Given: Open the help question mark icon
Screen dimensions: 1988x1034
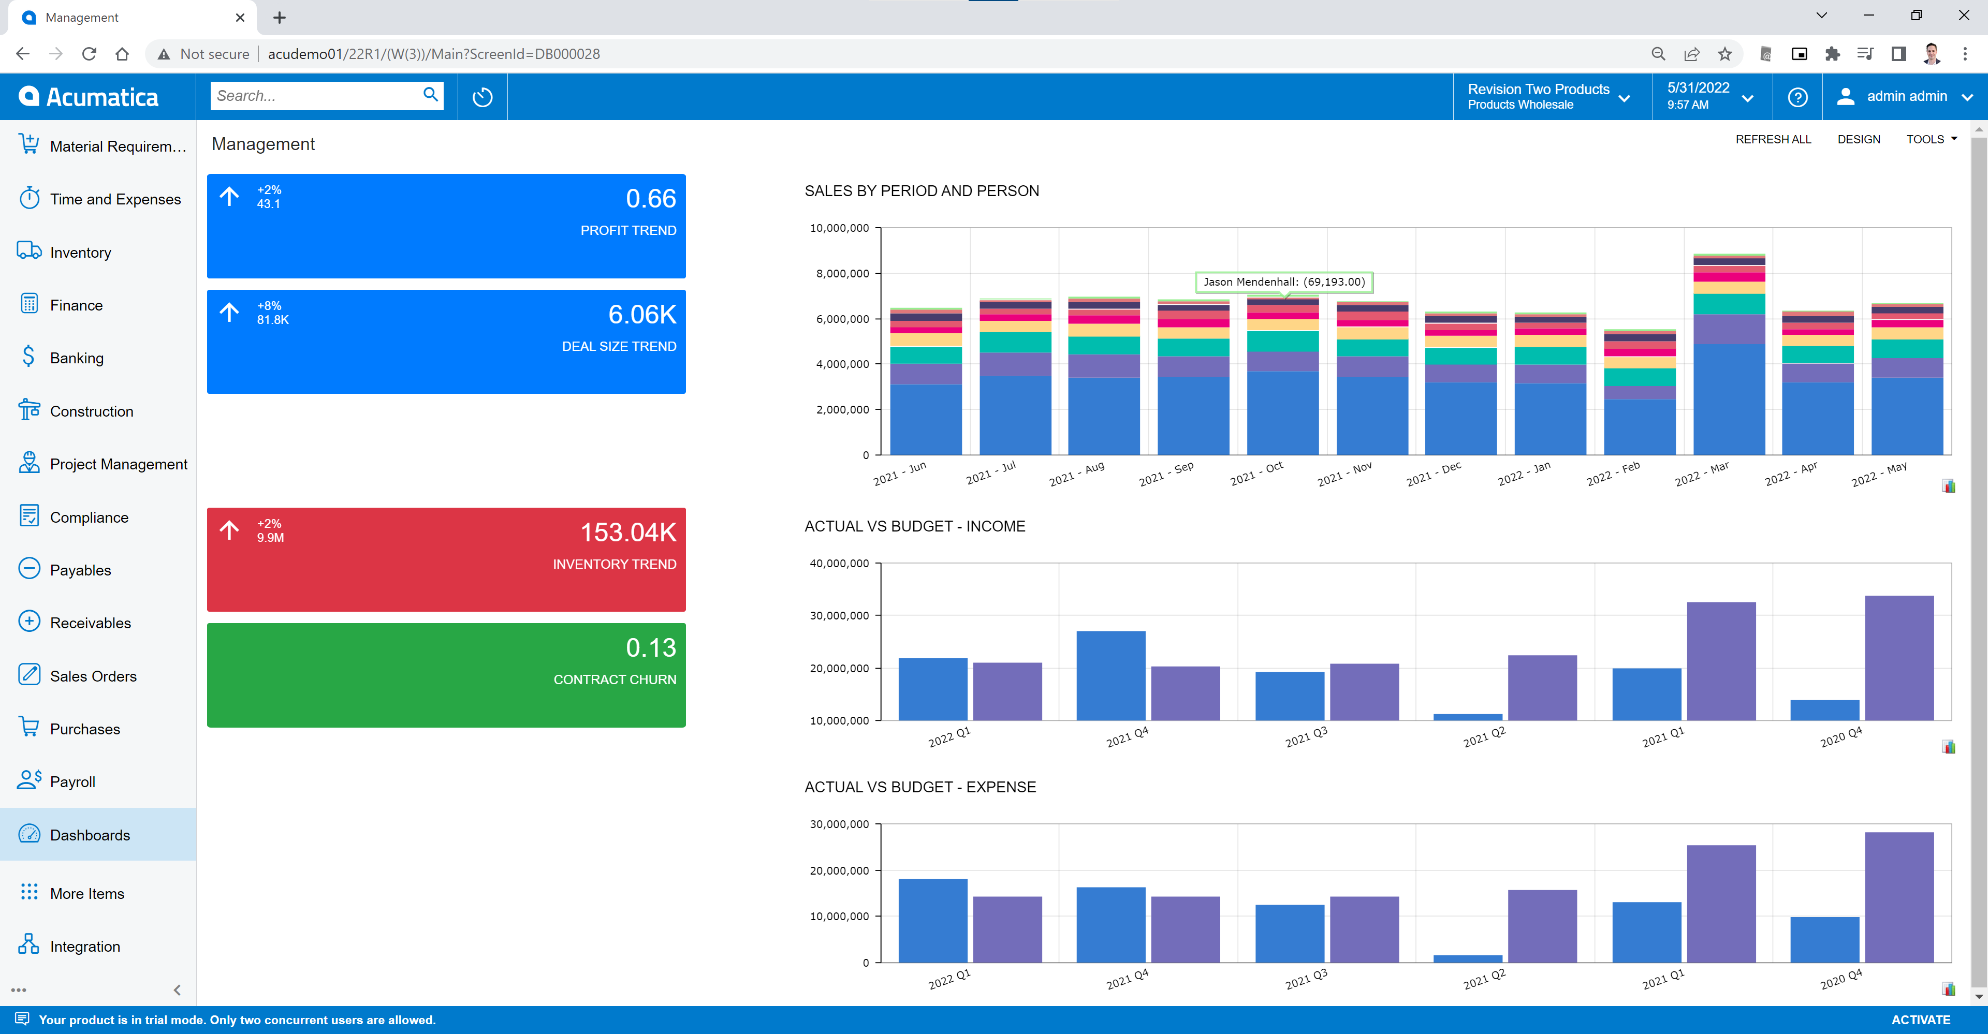Looking at the screenshot, I should point(1797,96).
